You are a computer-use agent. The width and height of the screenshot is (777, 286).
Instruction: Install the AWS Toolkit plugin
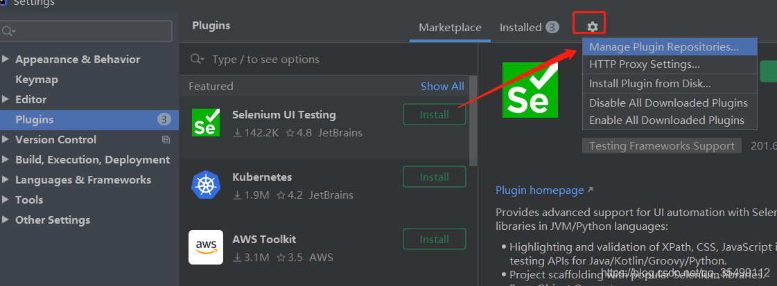[x=435, y=239]
